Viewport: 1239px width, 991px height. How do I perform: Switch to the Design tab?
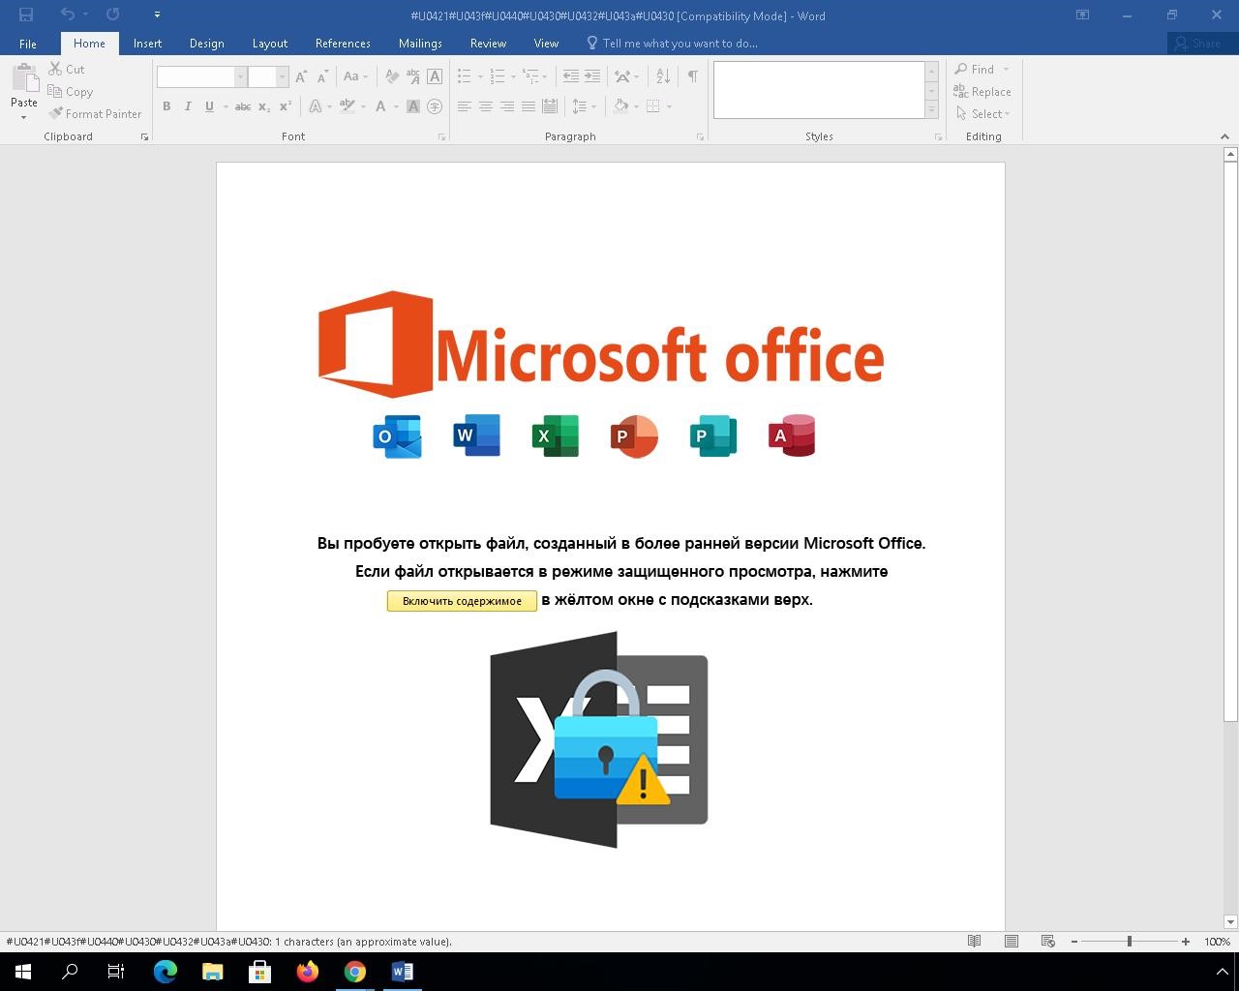206,44
